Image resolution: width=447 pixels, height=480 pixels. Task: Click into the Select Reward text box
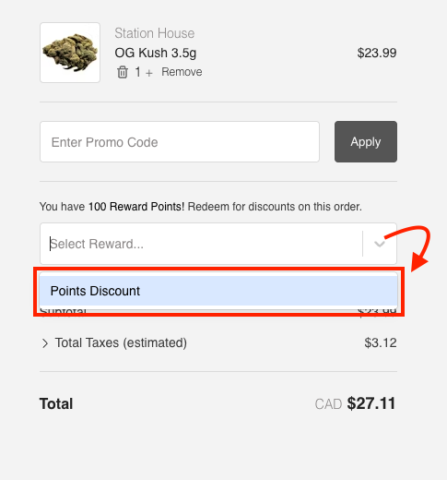[201, 244]
